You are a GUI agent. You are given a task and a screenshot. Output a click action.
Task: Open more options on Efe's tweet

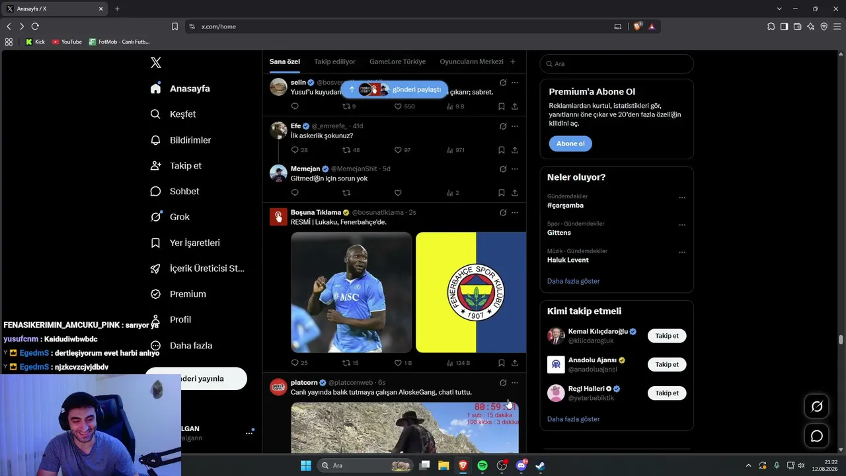(x=515, y=126)
